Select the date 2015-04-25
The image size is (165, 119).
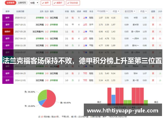(x=20, y=73)
